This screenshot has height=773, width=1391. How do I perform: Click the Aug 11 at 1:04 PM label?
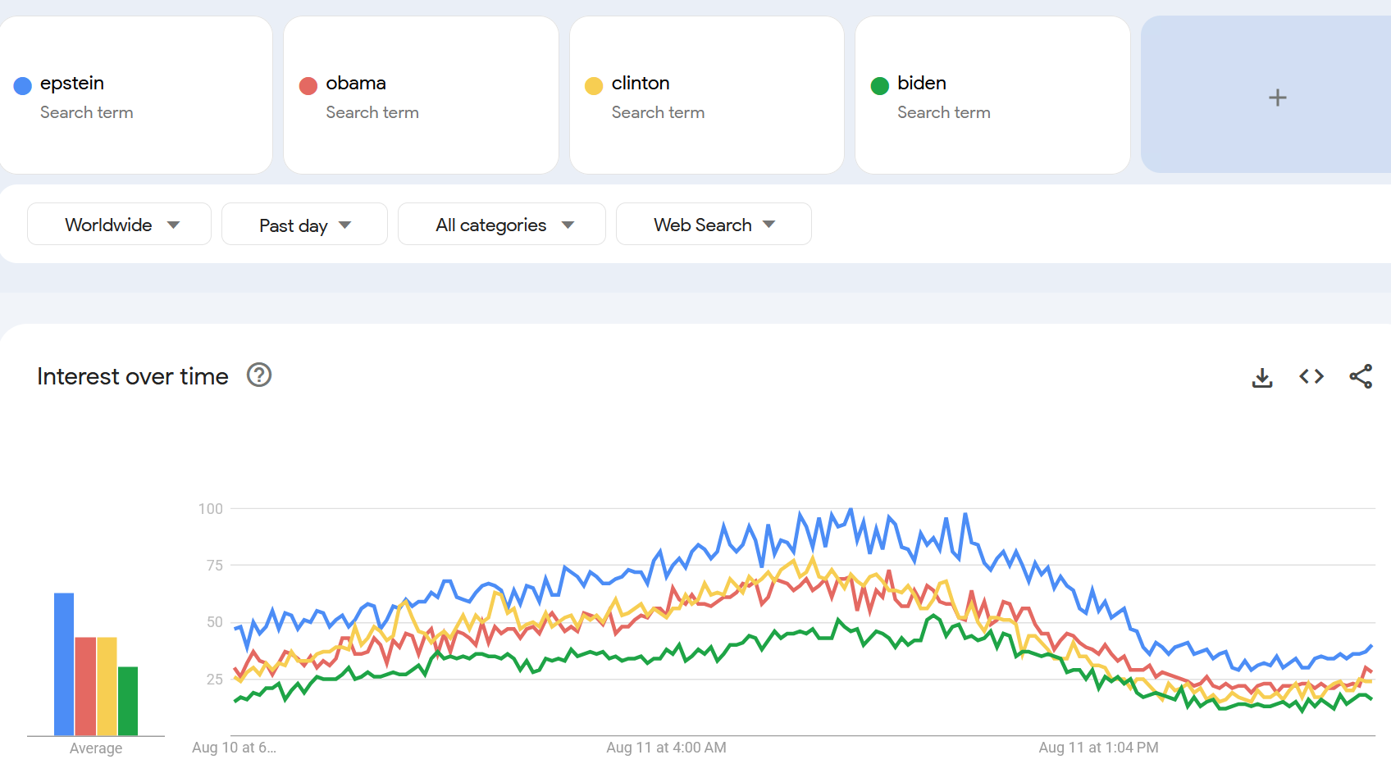[1098, 748]
